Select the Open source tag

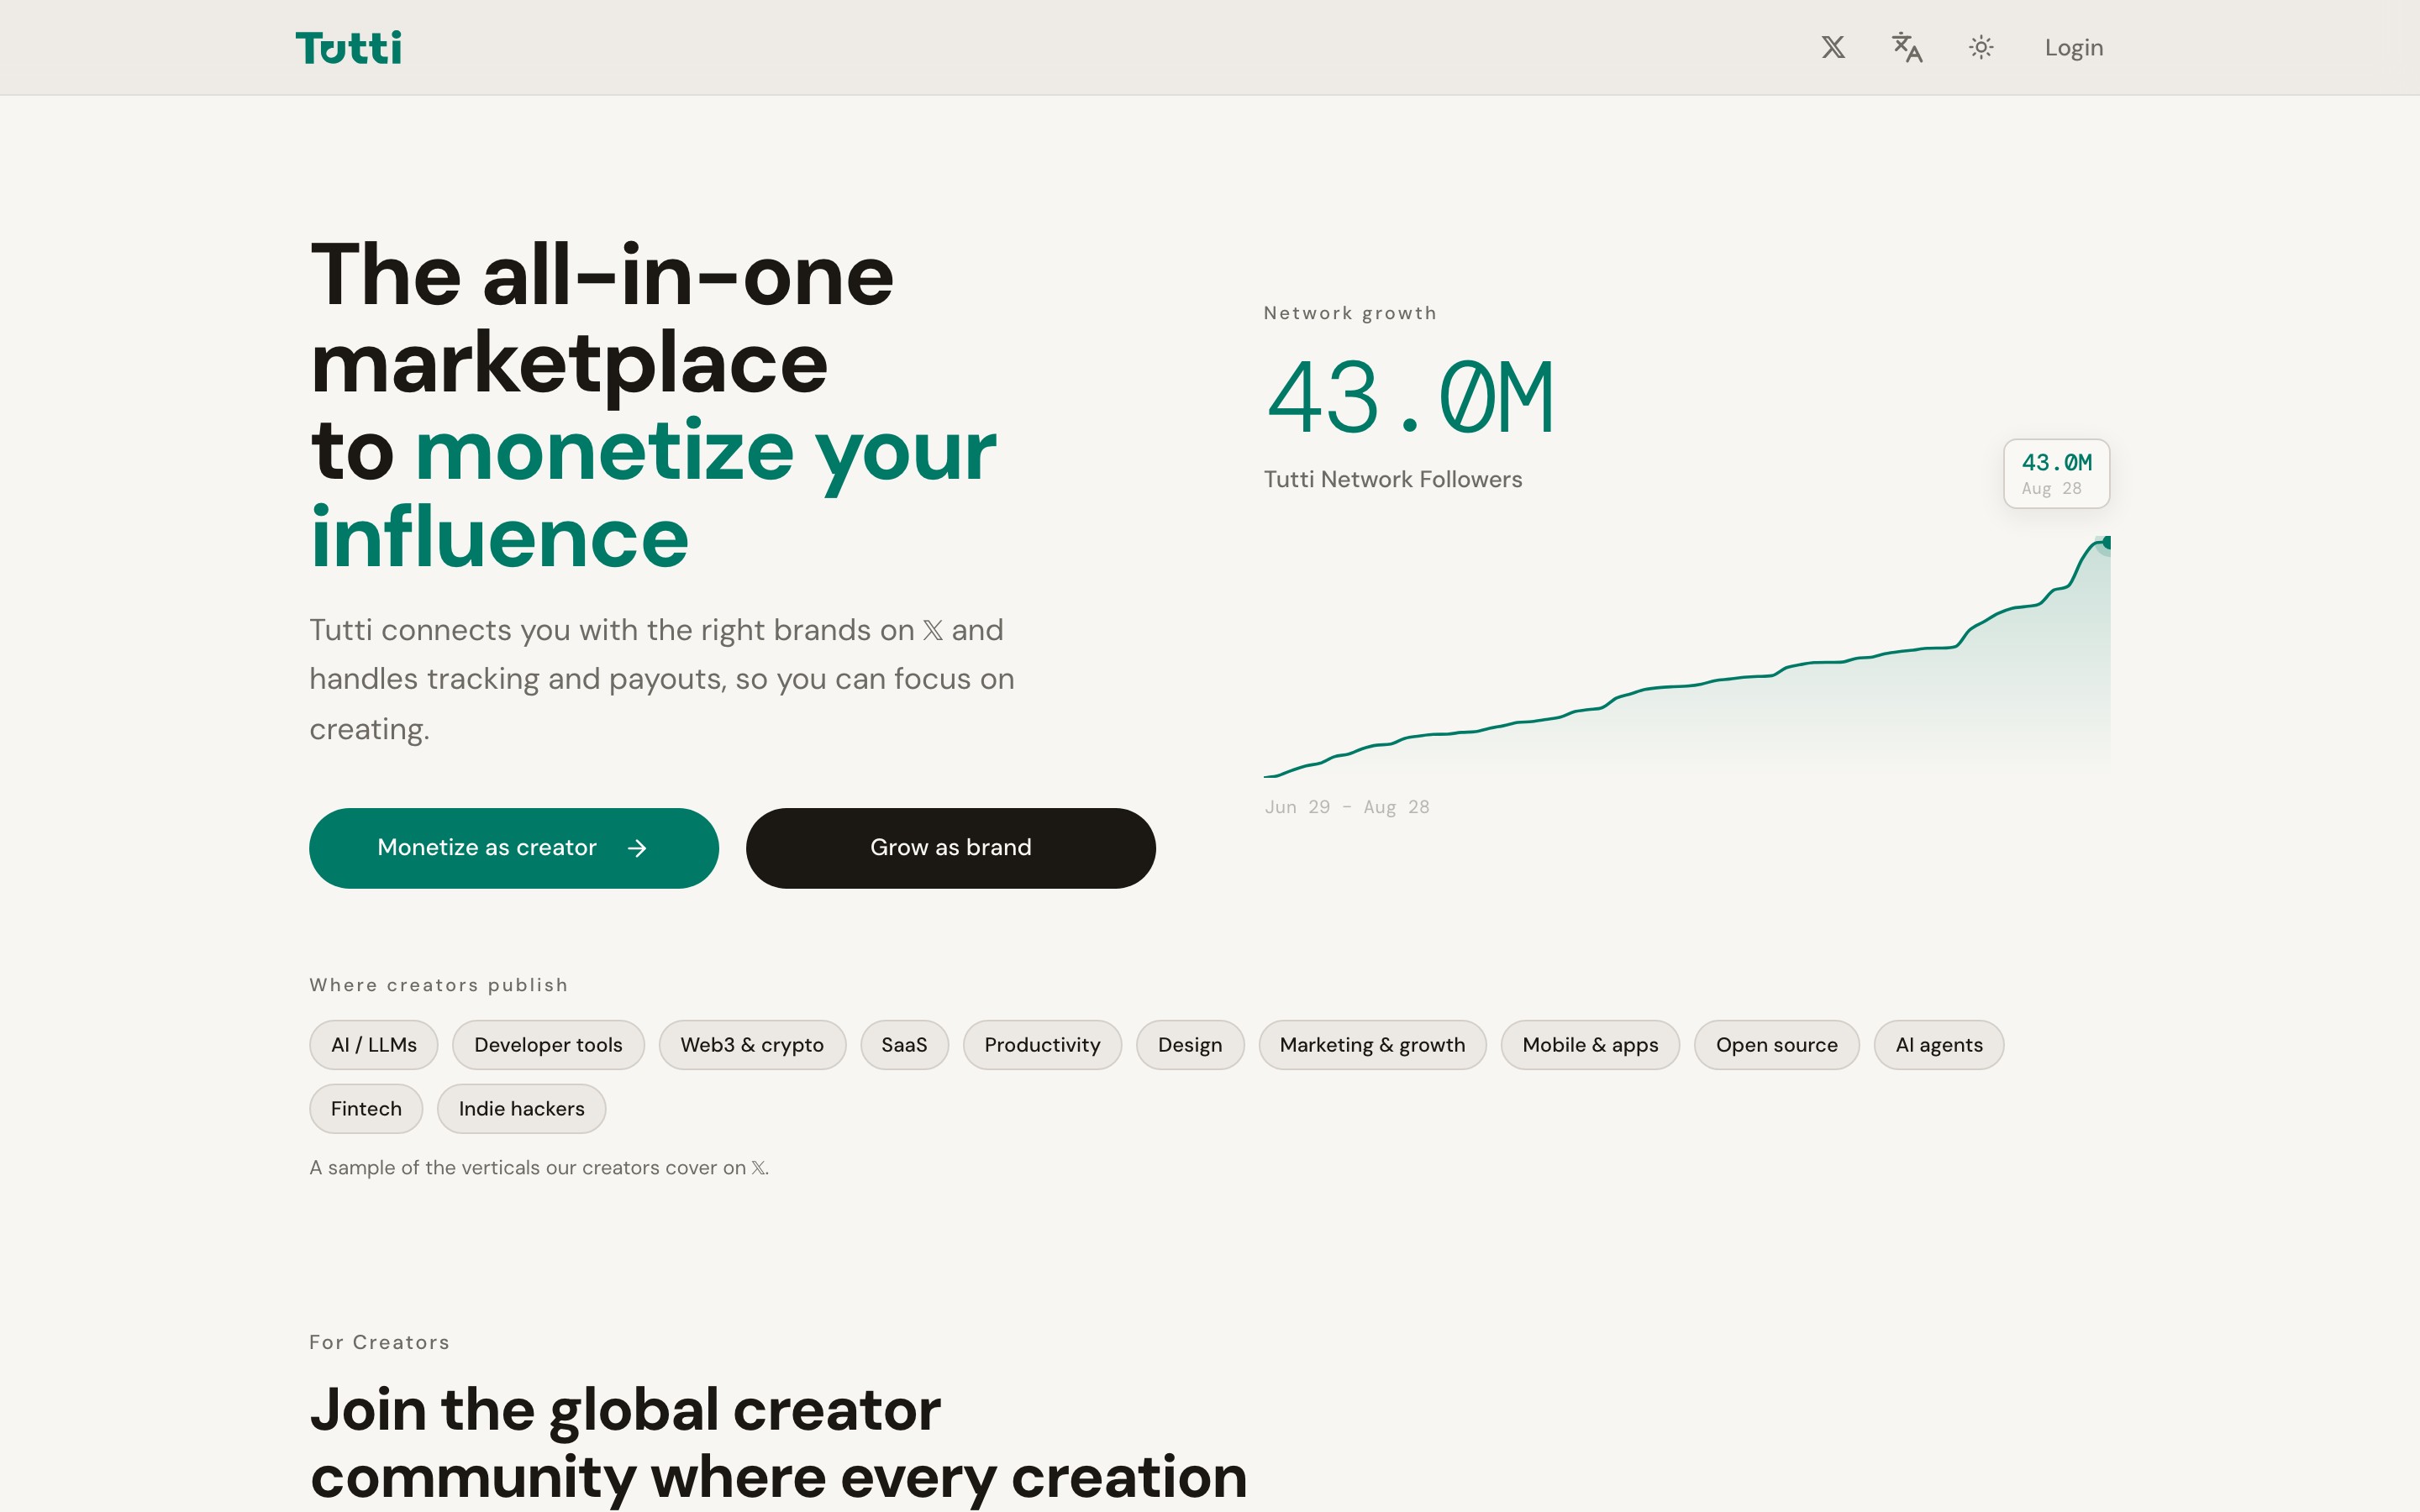point(1777,1045)
